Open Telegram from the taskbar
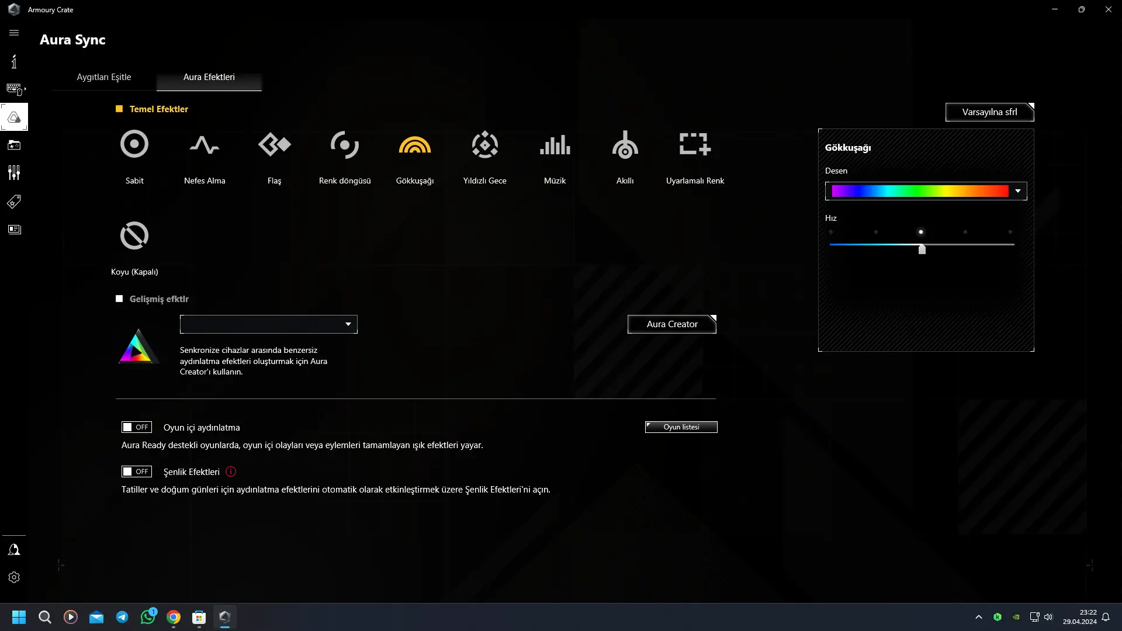Image resolution: width=1122 pixels, height=631 pixels. pos(122,617)
